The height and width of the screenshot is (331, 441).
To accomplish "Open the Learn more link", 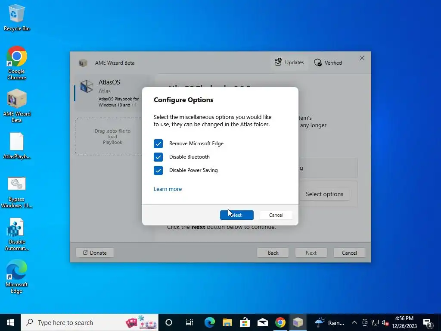I will [x=168, y=189].
